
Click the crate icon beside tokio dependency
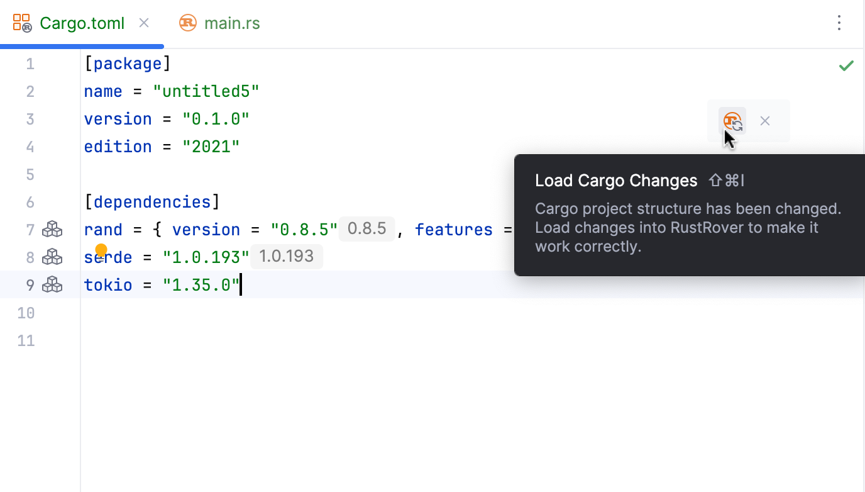53,284
